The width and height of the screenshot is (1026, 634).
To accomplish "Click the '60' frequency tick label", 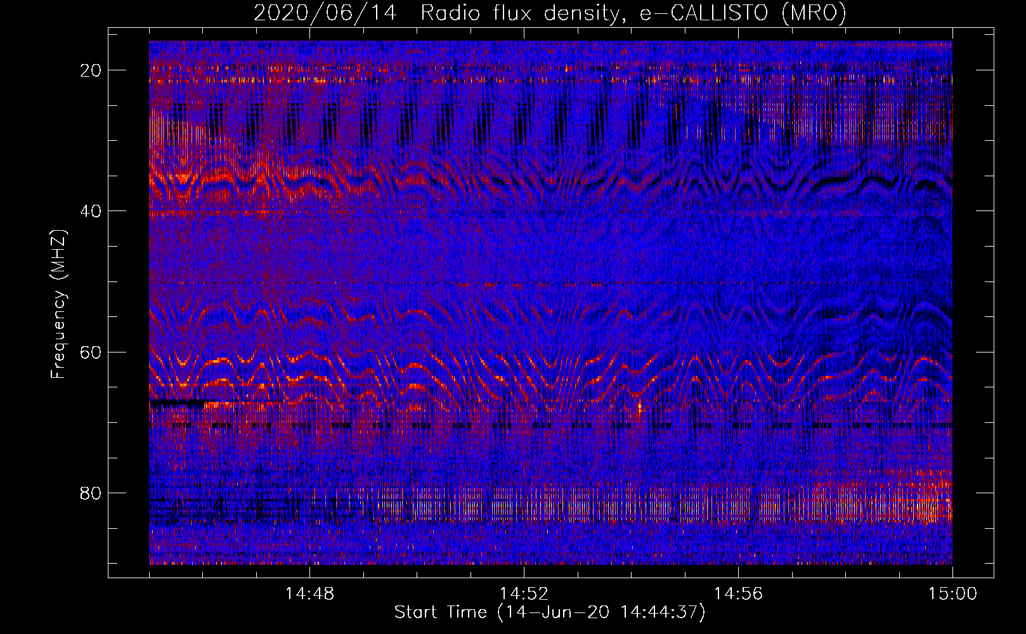I will 91,352.
